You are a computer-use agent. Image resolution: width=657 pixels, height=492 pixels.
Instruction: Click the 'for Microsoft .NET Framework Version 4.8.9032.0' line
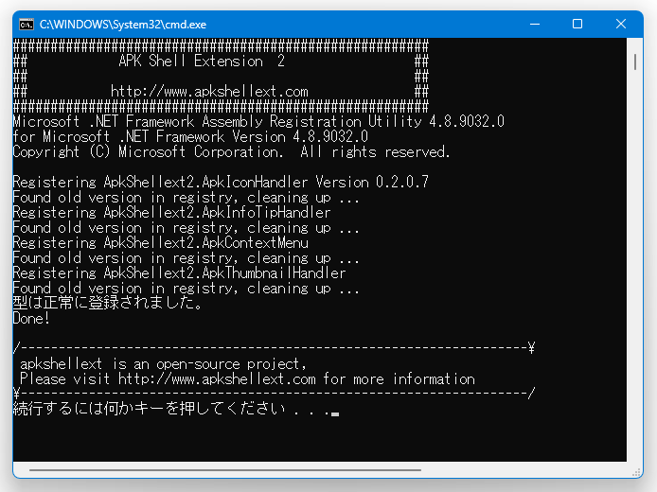(x=190, y=137)
